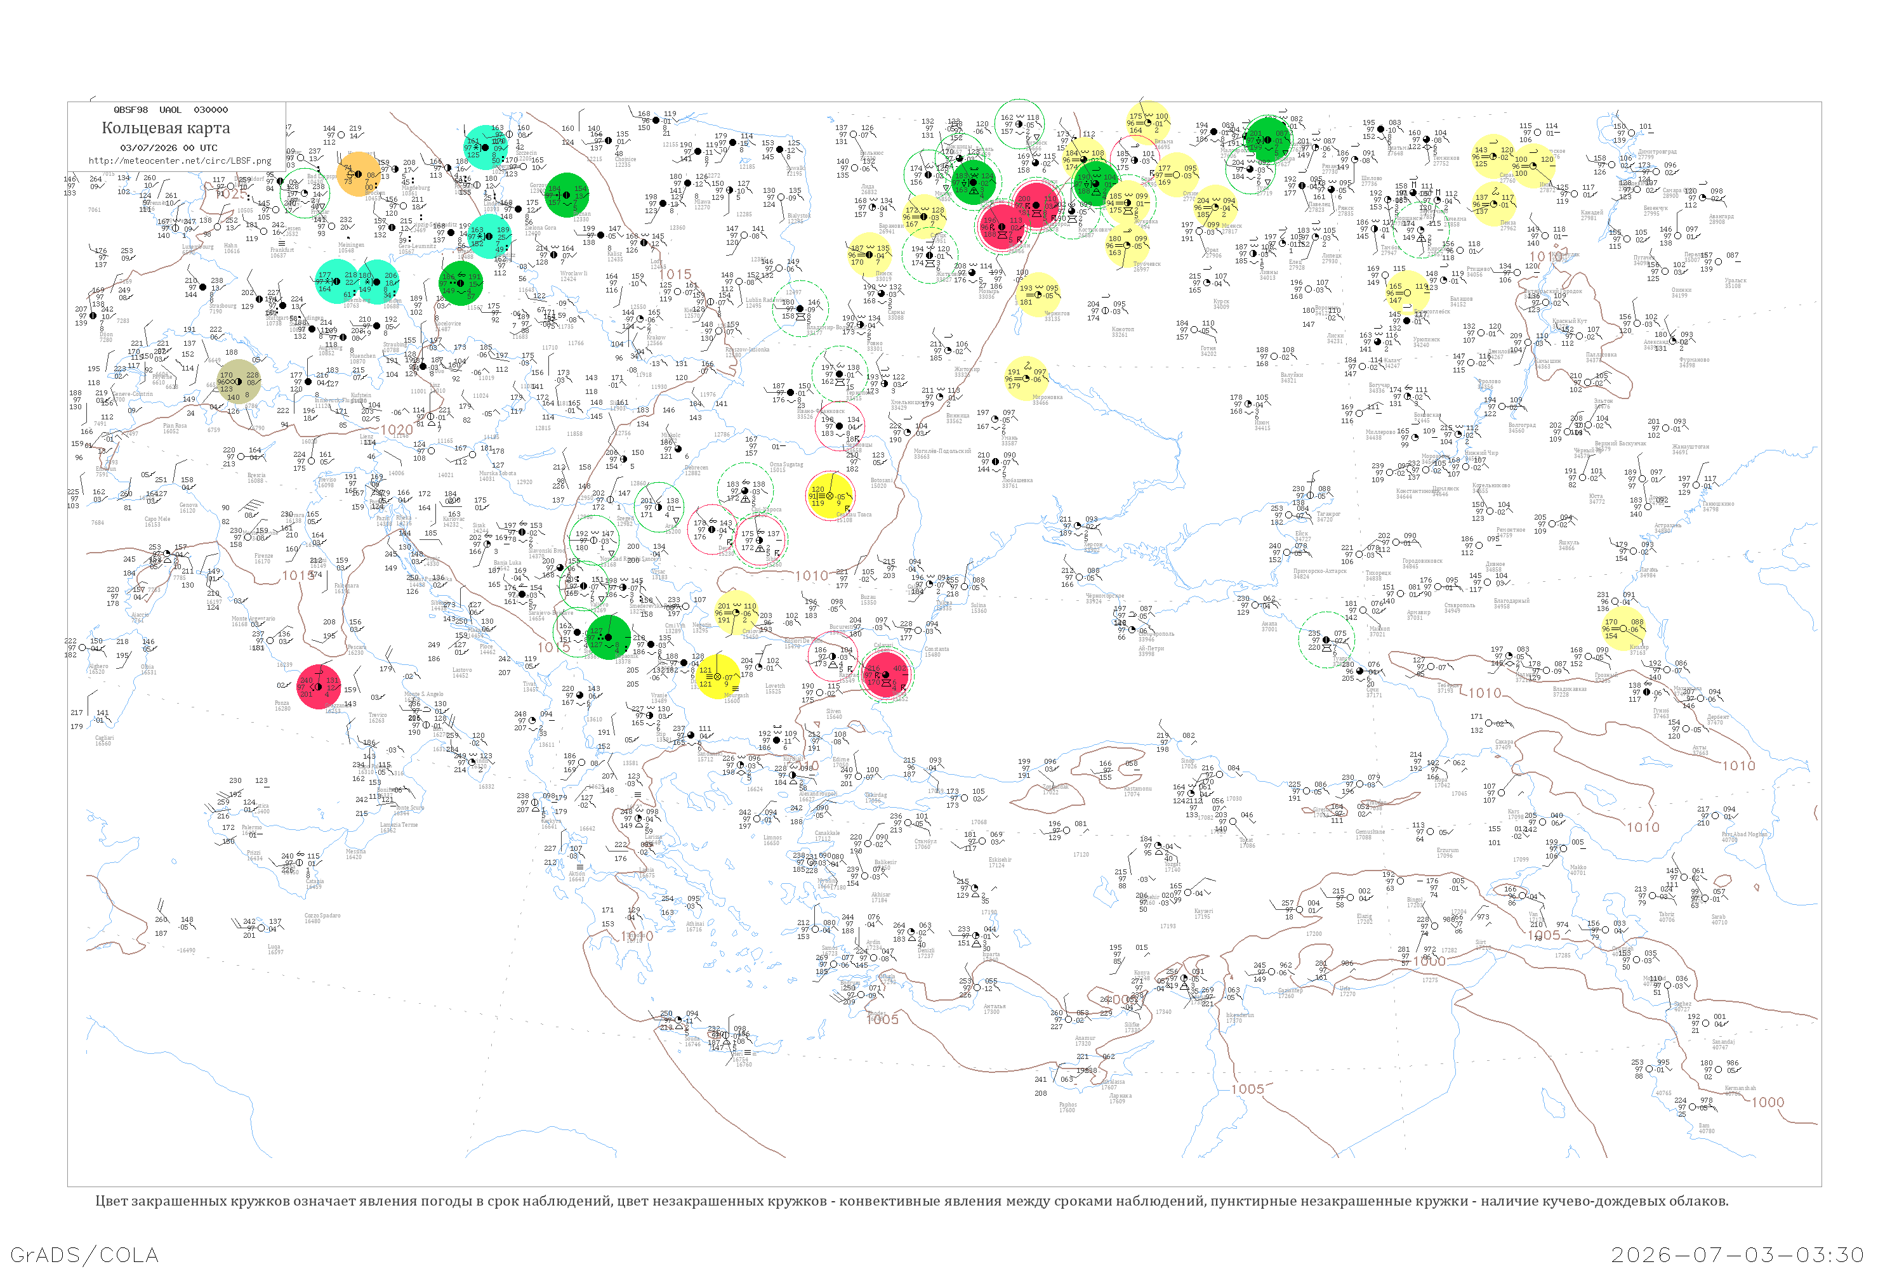Click the 'Anamur' station label

tap(1084, 1038)
